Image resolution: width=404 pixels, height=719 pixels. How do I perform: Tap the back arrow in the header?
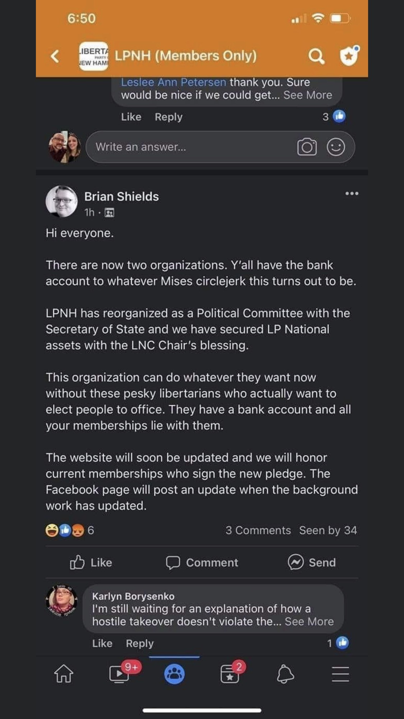55,56
